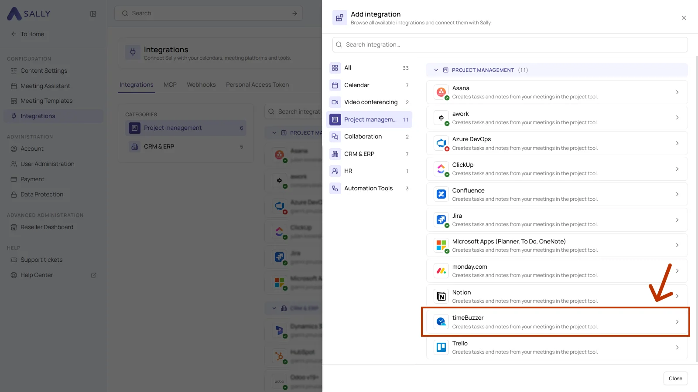Click the awork logo icon
698x392 pixels.
pyautogui.click(x=441, y=118)
